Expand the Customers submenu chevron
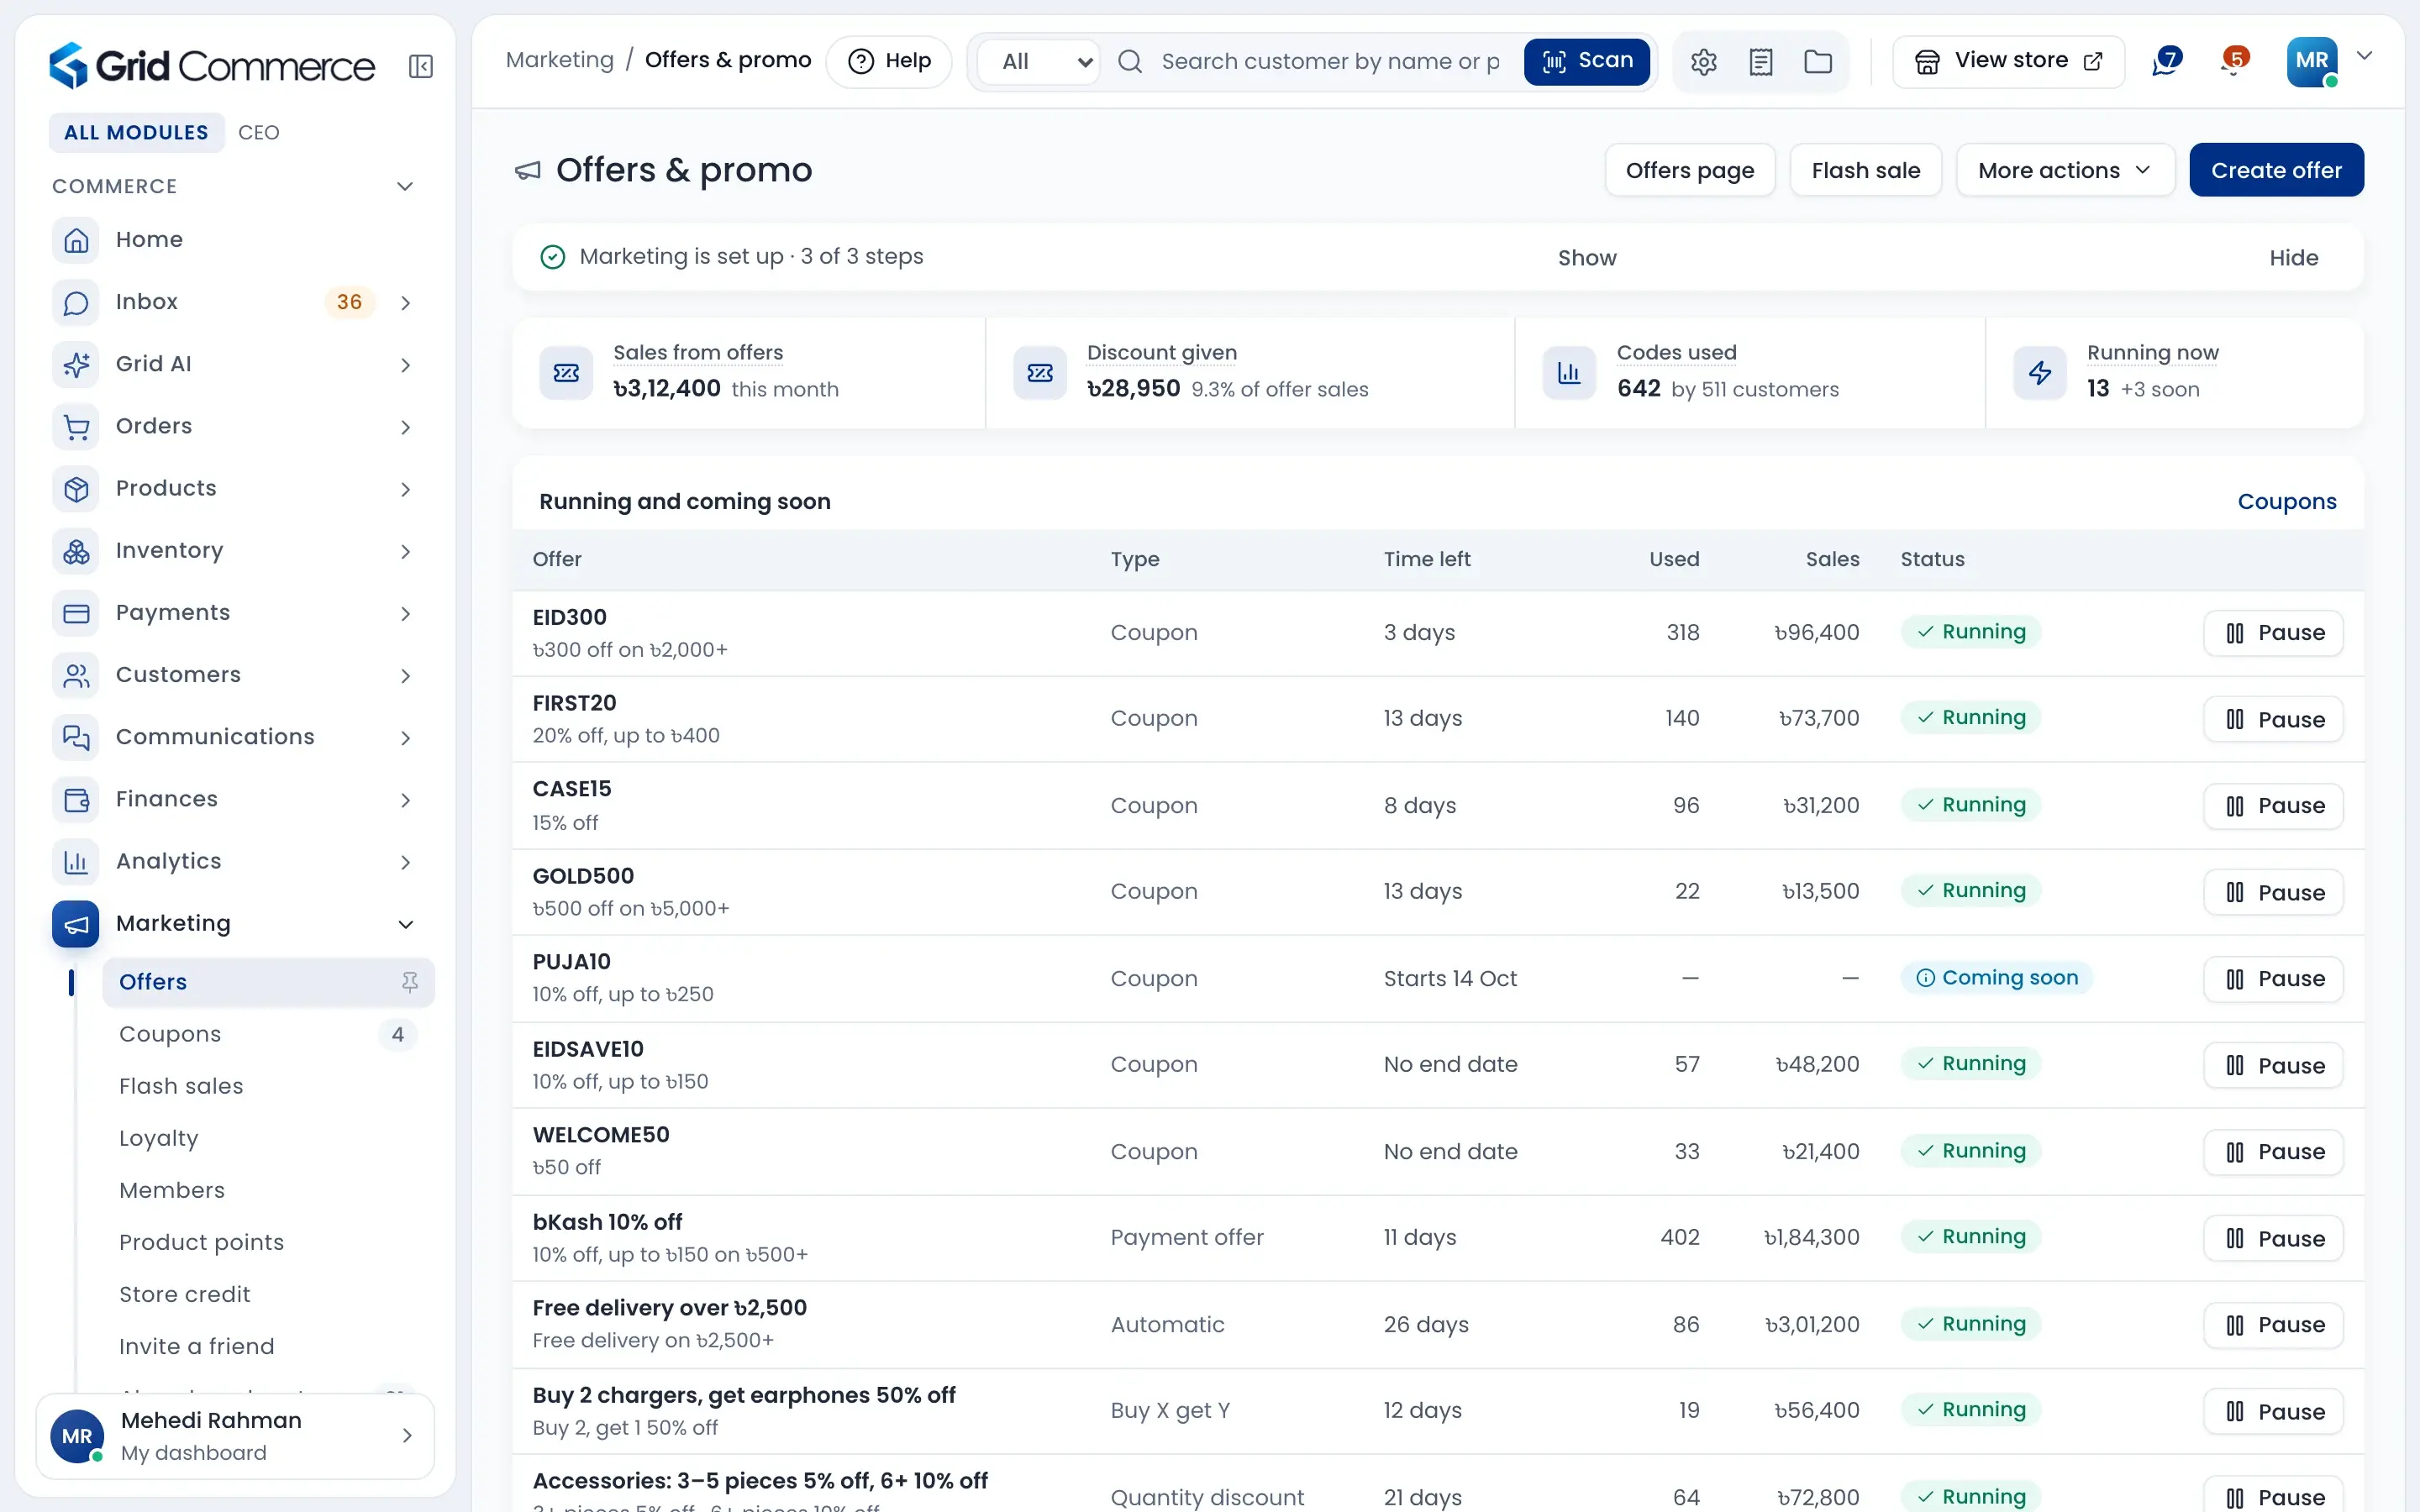 pos(405,676)
